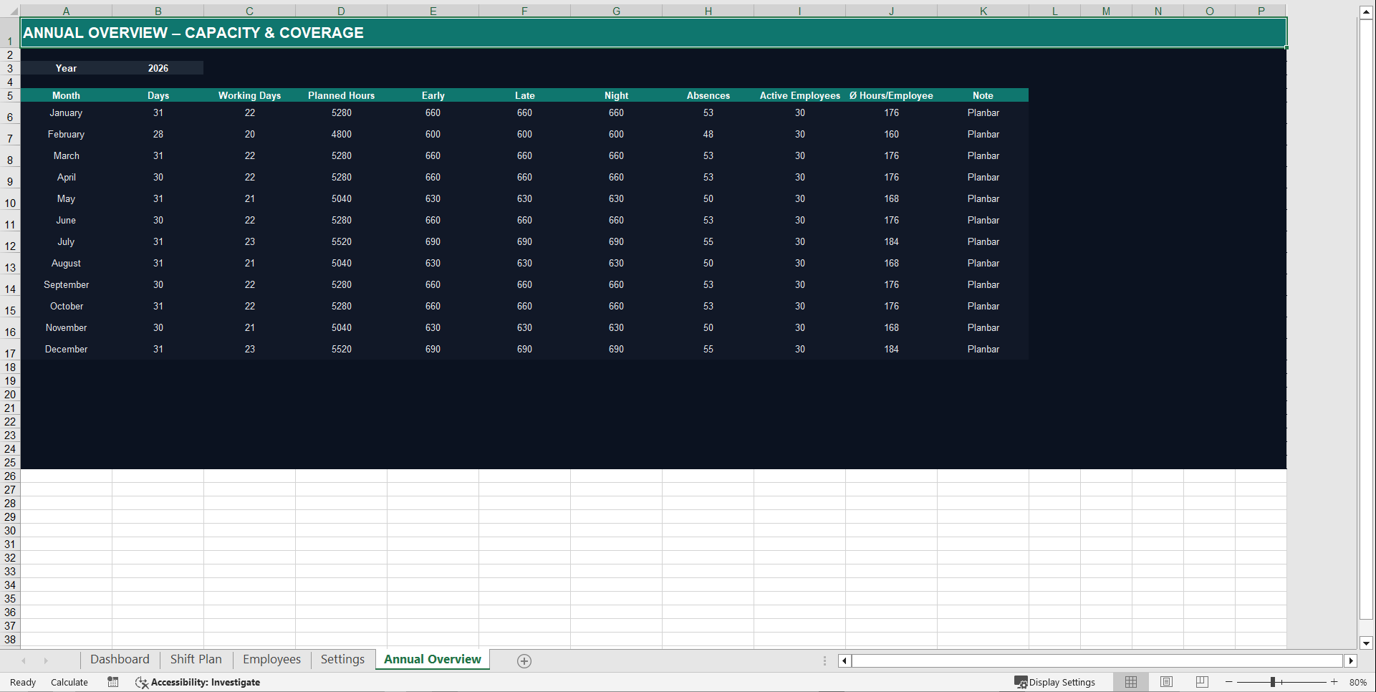This screenshot has width=1376, height=692.
Task: Click the Calculate status bar indicator
Action: [69, 682]
